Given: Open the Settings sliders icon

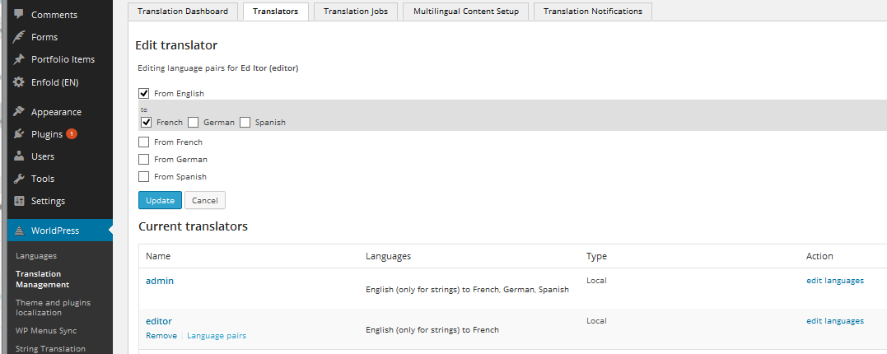Looking at the screenshot, I should click(19, 201).
